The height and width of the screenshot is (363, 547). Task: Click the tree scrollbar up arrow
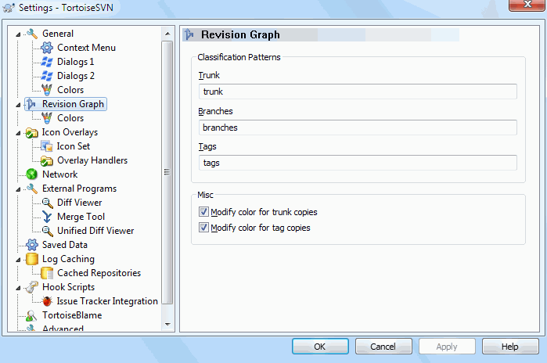(x=167, y=34)
